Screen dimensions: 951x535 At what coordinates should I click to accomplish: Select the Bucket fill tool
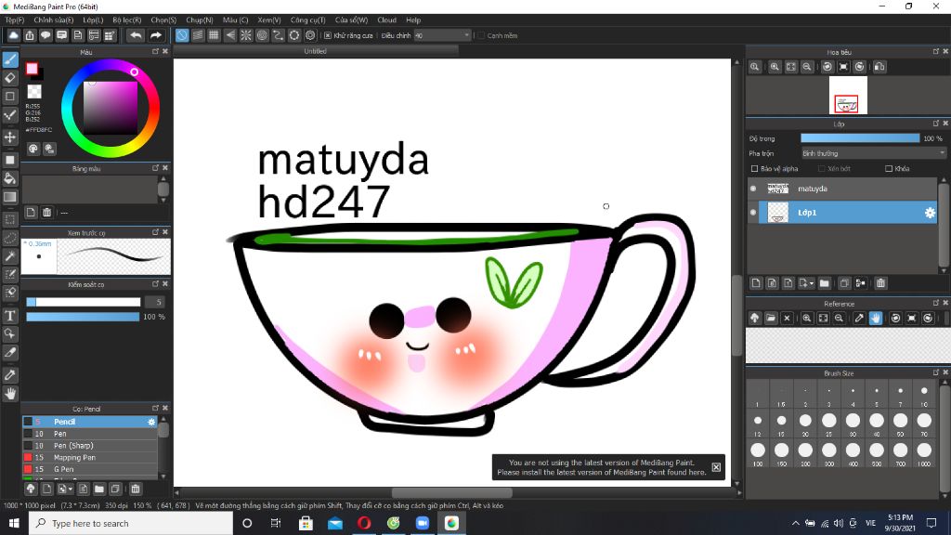pyautogui.click(x=10, y=178)
